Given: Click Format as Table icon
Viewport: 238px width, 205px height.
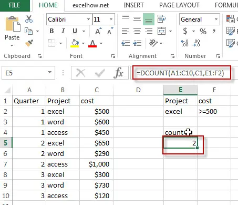Looking at the screenshot, I should click(x=230, y=31).
